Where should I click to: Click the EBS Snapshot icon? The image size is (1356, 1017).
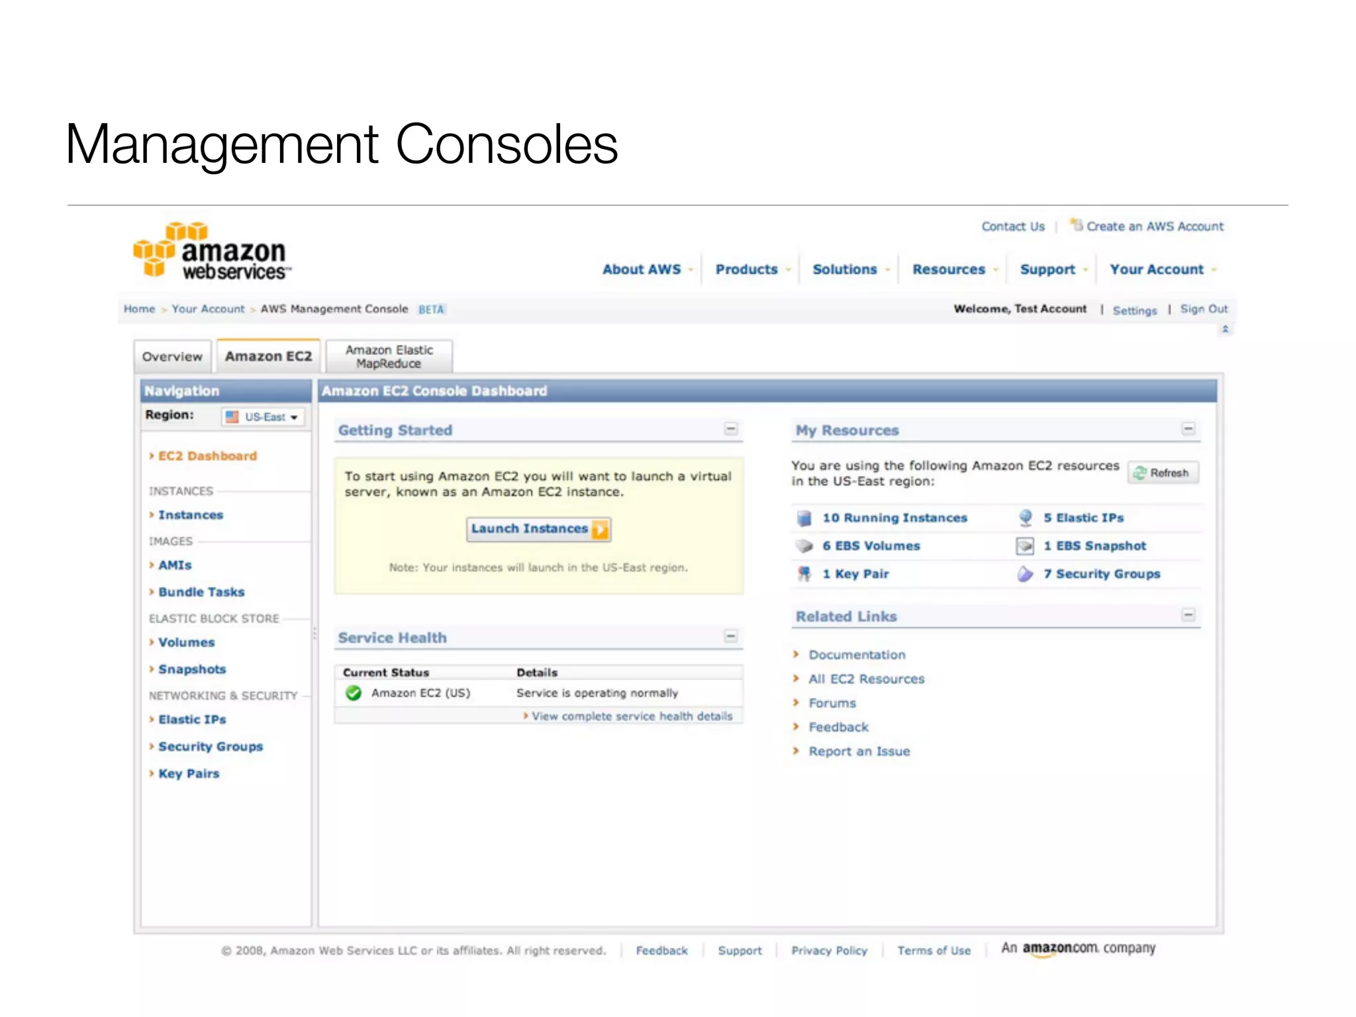pyautogui.click(x=1025, y=546)
